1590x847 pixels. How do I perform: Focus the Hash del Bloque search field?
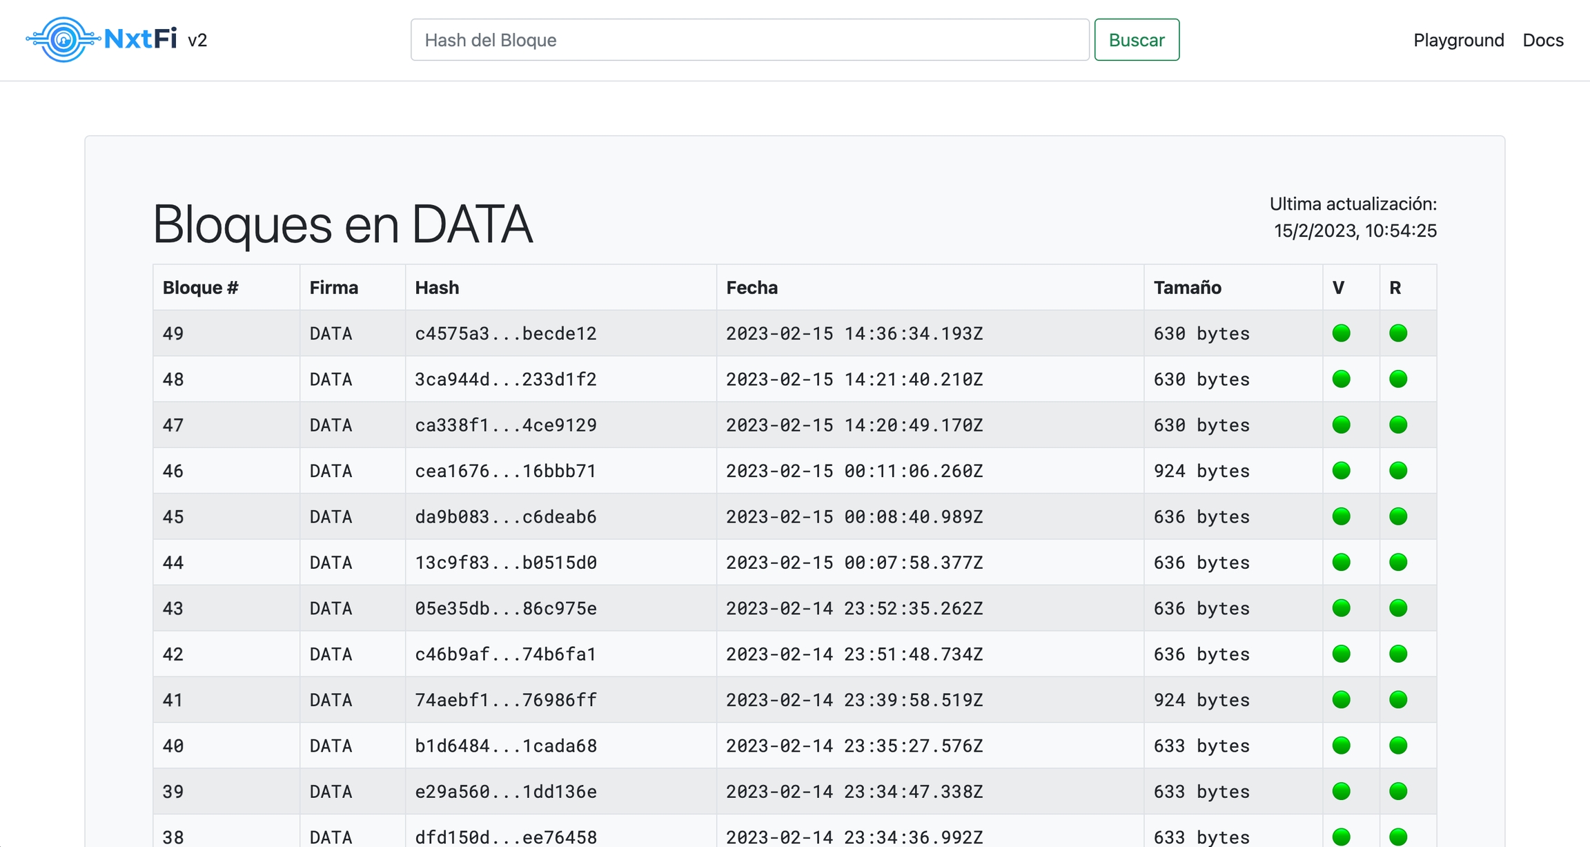(x=749, y=40)
